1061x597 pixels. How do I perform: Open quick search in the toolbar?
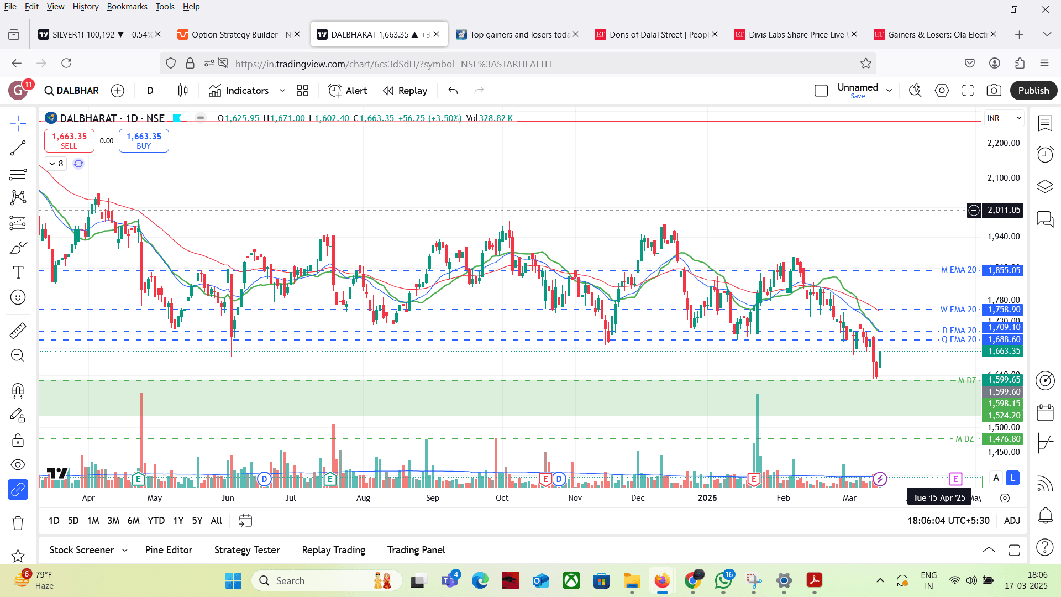click(x=915, y=91)
